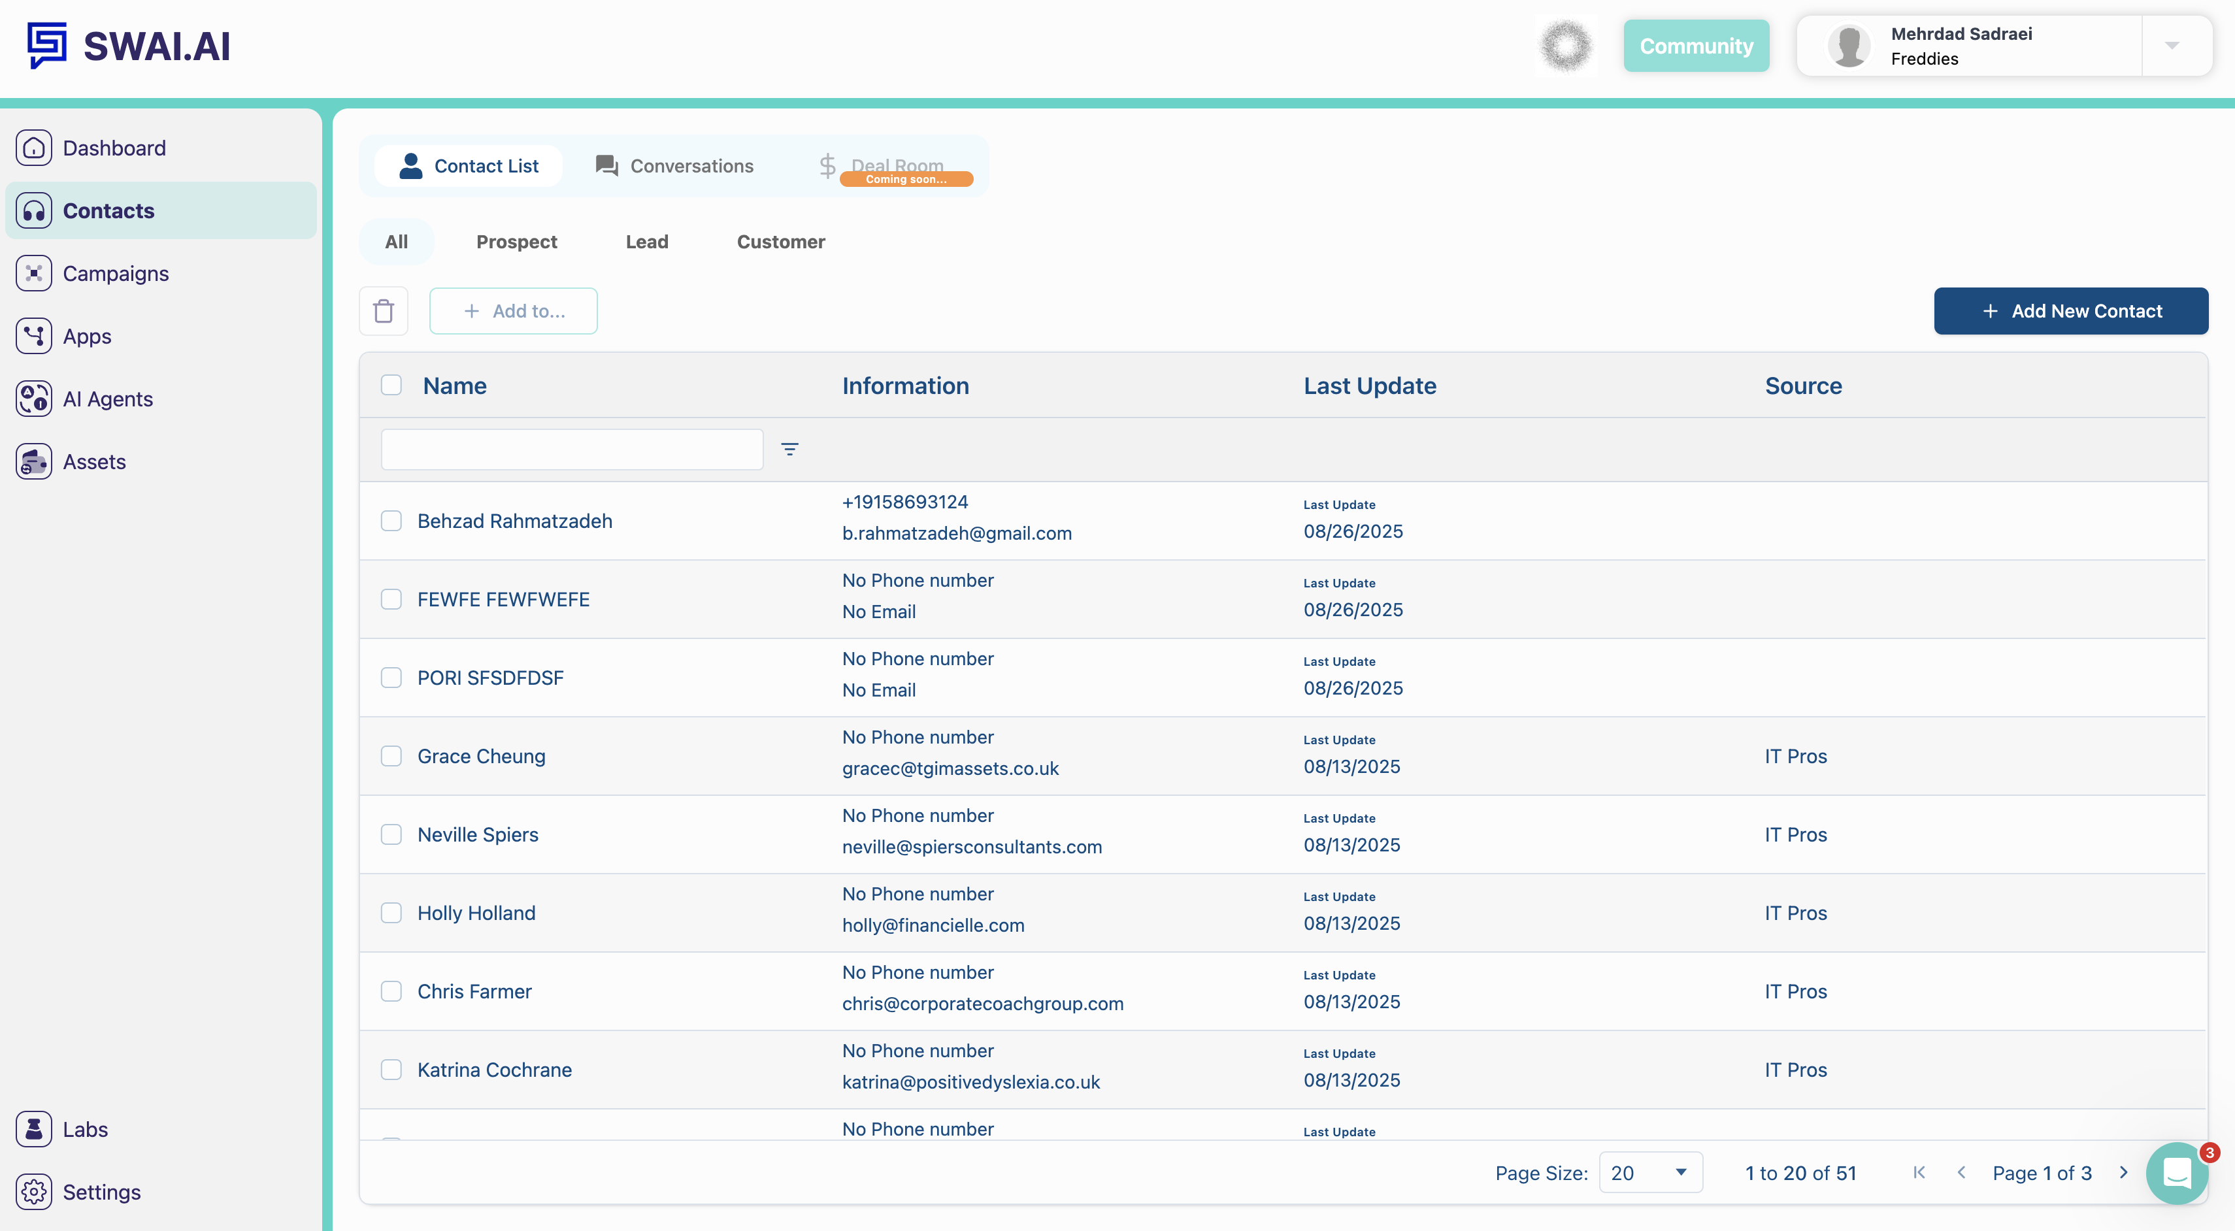Click the trash delete icon
Screen dimensions: 2235x1231
[384, 310]
